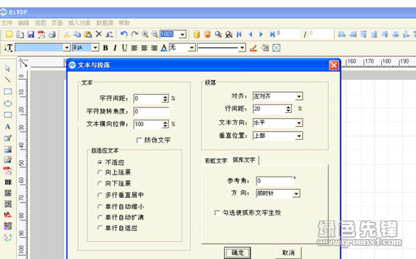This screenshot has height=259, width=416.
Task: Select the Image tool in toolbox
Action: coord(8,149)
